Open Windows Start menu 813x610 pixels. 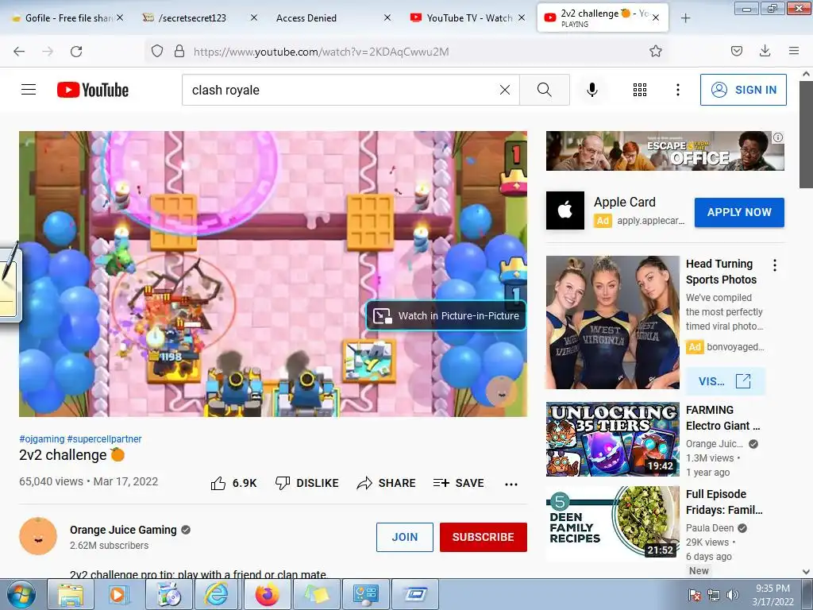pos(21,594)
